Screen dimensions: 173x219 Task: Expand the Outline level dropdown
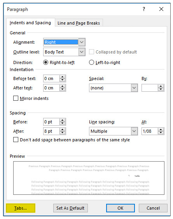tap(82, 52)
